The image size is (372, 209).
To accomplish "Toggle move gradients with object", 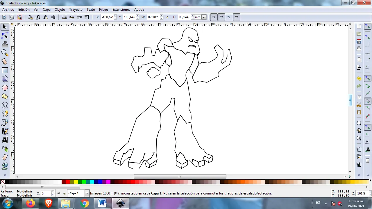I will 229,17.
